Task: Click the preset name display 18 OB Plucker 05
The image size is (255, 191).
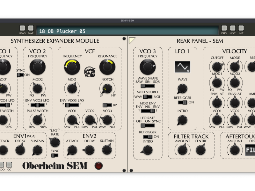Action: coord(127,31)
